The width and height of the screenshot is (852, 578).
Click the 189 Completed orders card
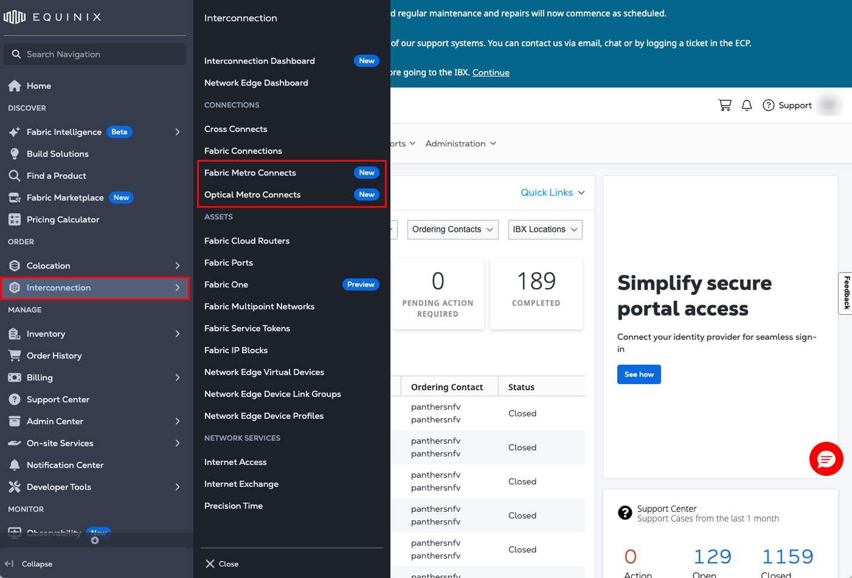pyautogui.click(x=536, y=294)
